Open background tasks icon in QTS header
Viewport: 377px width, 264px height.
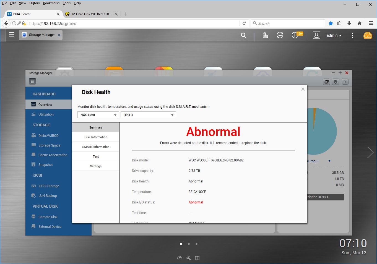(x=265, y=35)
